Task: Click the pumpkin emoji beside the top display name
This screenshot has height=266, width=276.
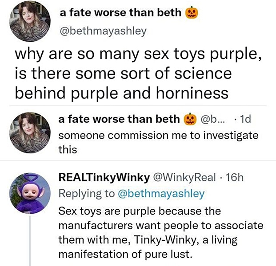Action: pos(191,13)
